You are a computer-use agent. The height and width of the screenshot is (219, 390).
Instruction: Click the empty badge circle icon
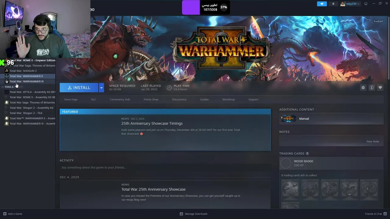(286, 163)
